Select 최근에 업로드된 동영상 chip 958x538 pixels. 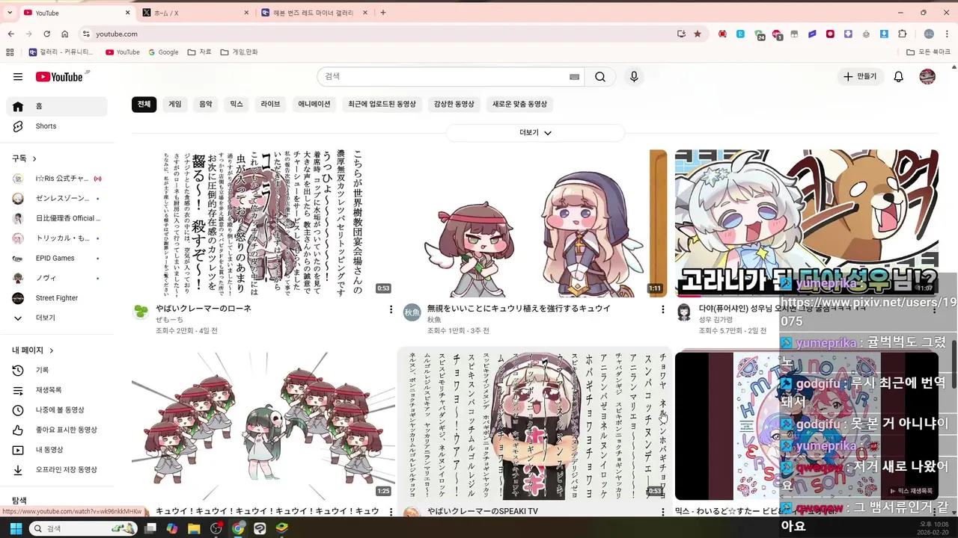tap(382, 105)
